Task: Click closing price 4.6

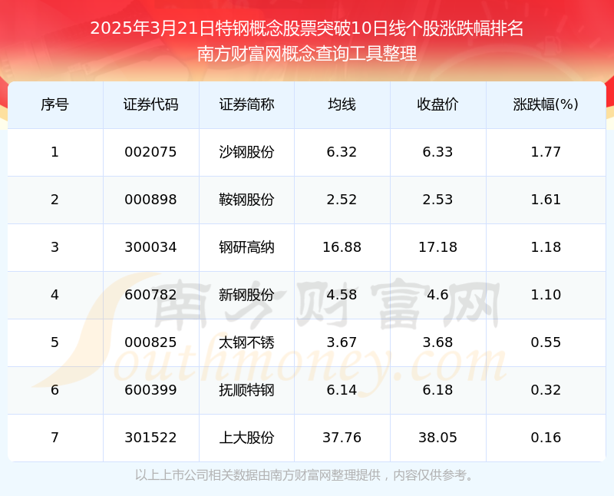Action: [437, 295]
